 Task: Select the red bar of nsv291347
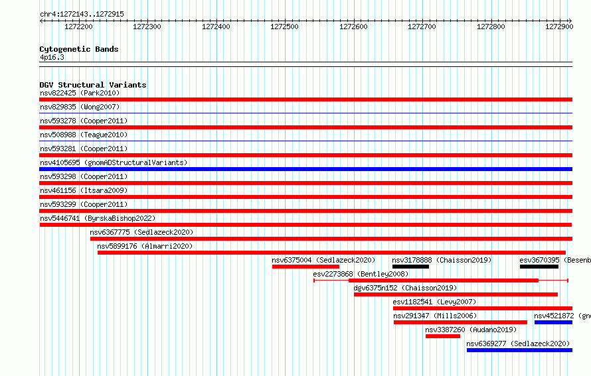click(x=460, y=322)
